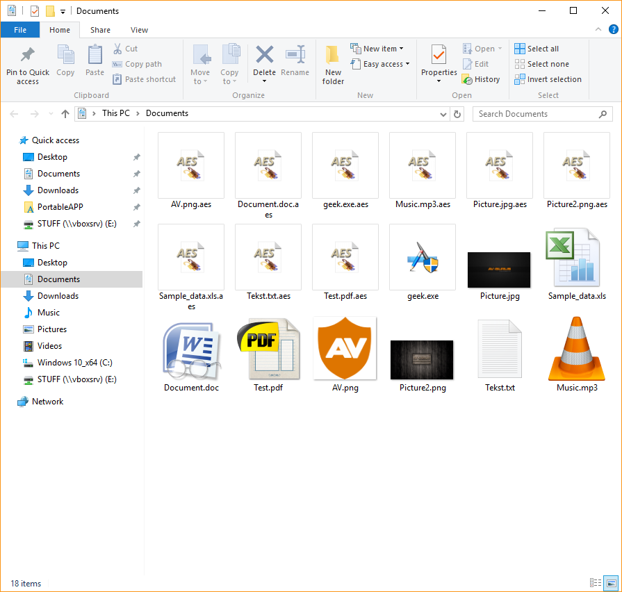Expand the address bar history dropdown
This screenshot has width=622, height=592.
click(x=443, y=114)
